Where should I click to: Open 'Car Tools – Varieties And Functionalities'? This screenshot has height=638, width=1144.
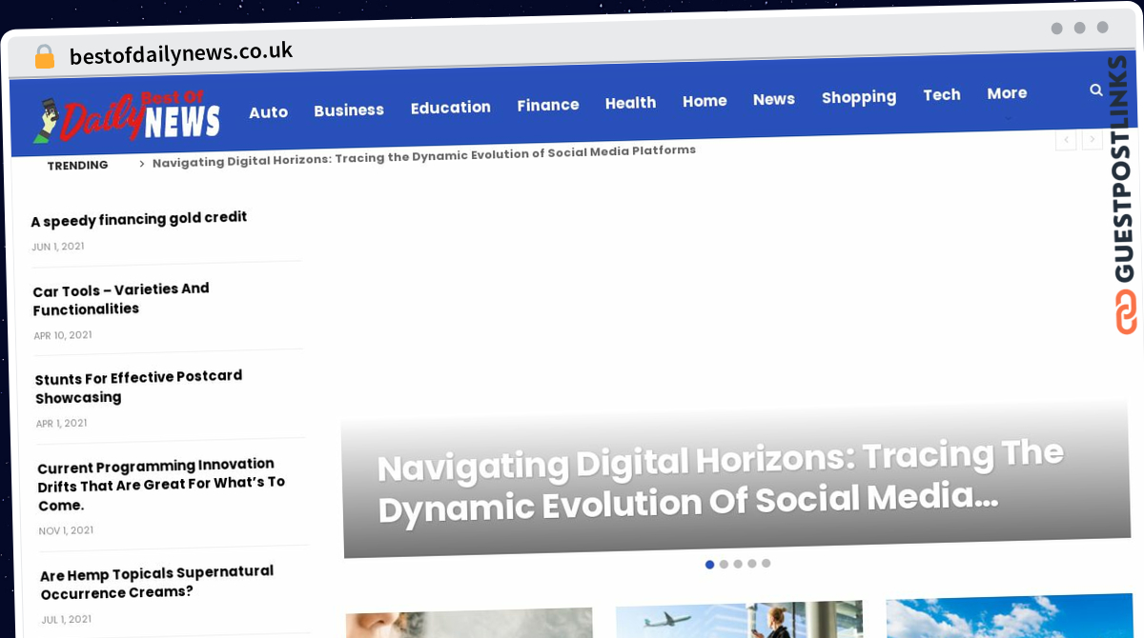(x=121, y=299)
